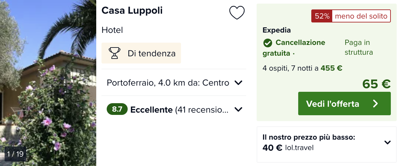Click the 1 / 19 photo counter
Viewport: 400px width, 166px height.
point(15,154)
